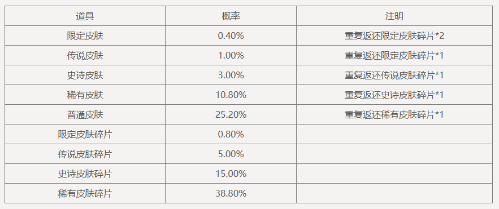Image resolution: width=499 pixels, height=209 pixels.
Task: Click the note 重复返还稀有皮肤碎片*1
Action: point(394,114)
